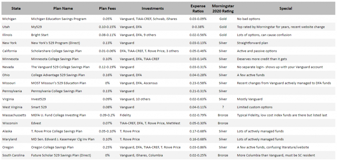Select the Edvest plan name cell
Screen dimensions: 337x161
tap(36, 123)
